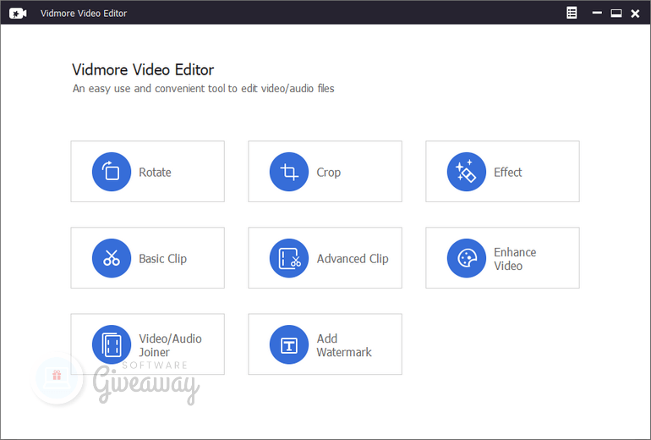Screen dimensions: 651x440
Task: Open the Video/Audio Joiner label
Action: click(170, 345)
